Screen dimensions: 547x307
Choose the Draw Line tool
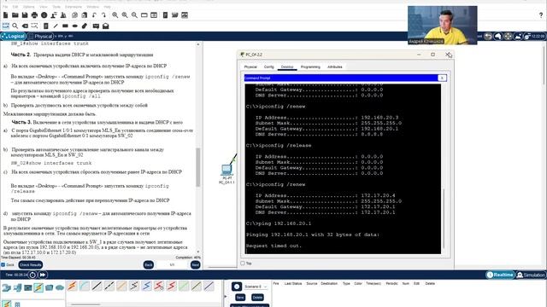pyautogui.click(x=56, y=26)
